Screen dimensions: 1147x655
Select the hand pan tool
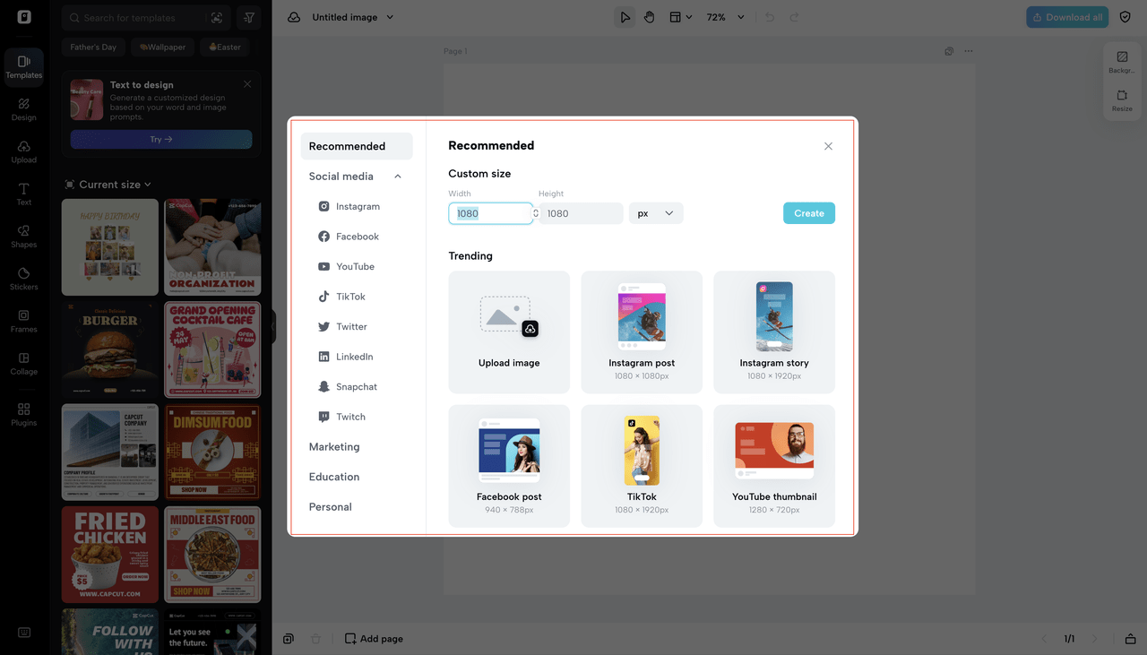[x=650, y=17]
